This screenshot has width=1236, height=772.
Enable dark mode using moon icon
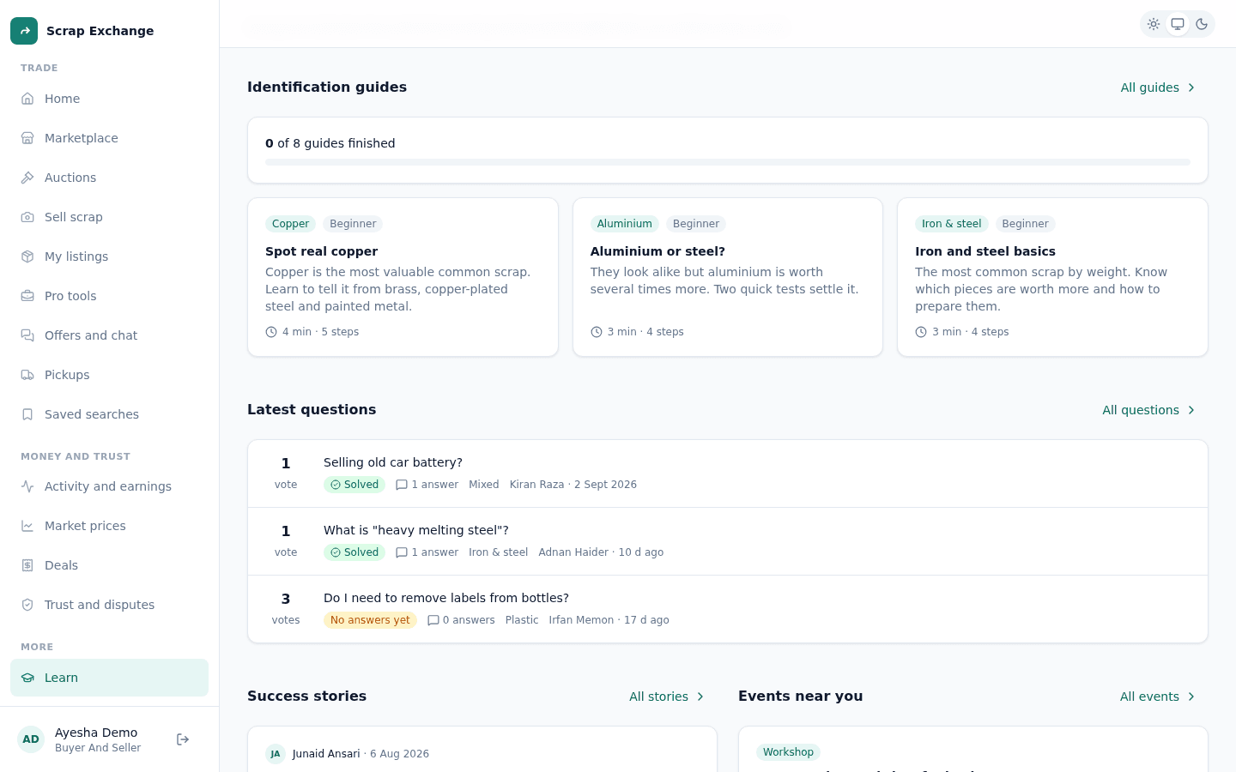pyautogui.click(x=1202, y=24)
